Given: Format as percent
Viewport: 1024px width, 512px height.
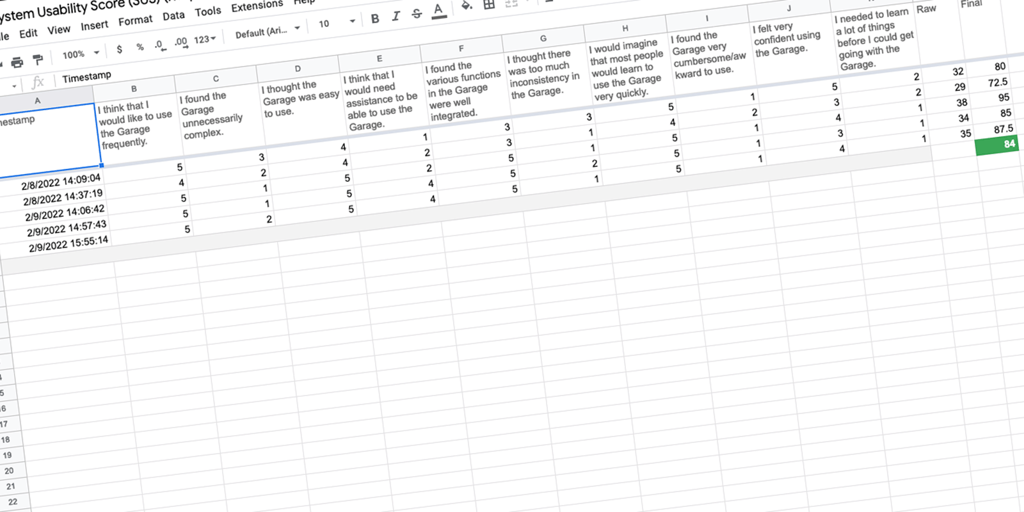Looking at the screenshot, I should (x=140, y=47).
